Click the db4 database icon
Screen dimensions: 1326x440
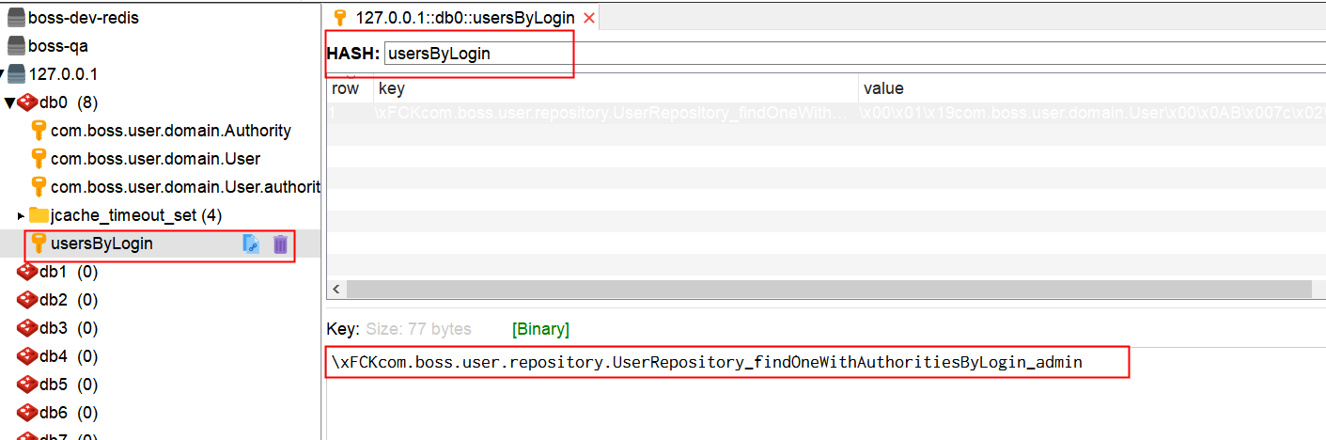coord(27,356)
